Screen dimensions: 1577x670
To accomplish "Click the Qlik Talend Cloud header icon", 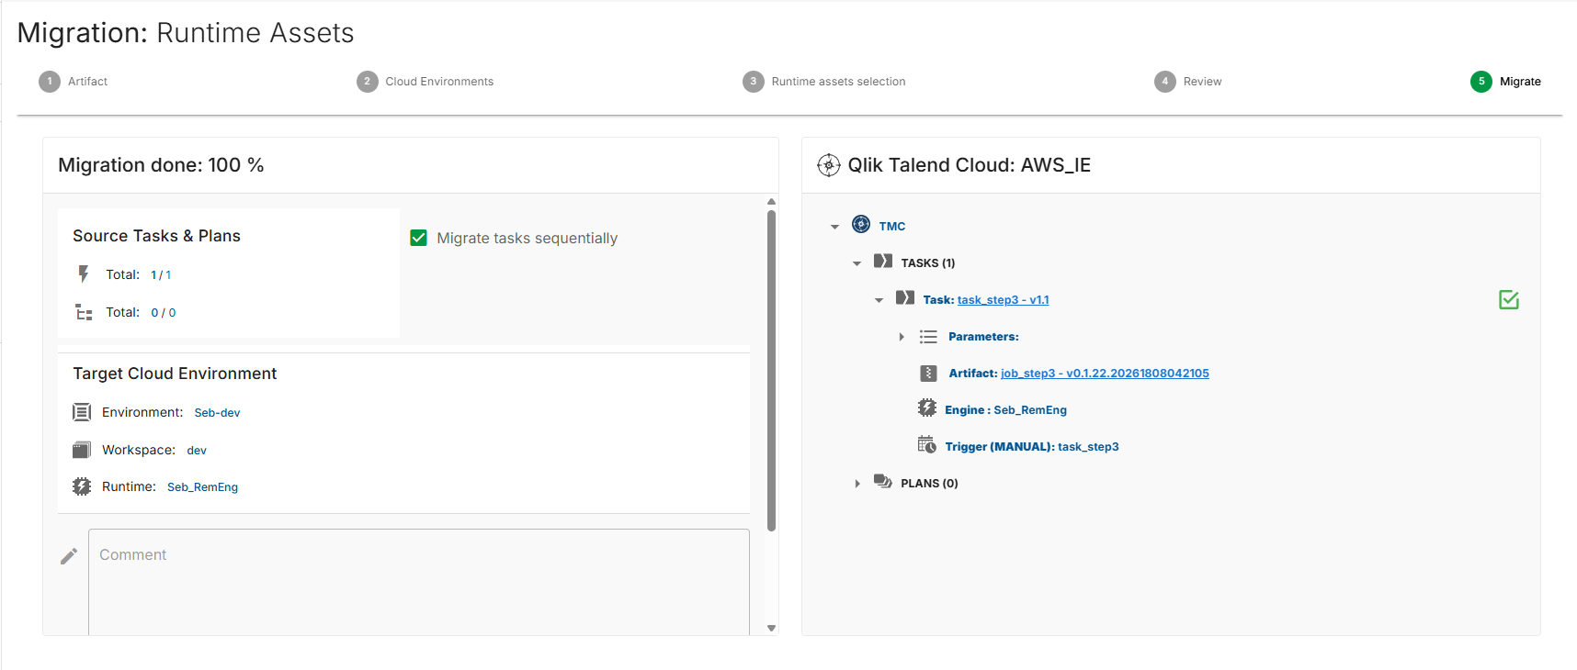I will 829,165.
